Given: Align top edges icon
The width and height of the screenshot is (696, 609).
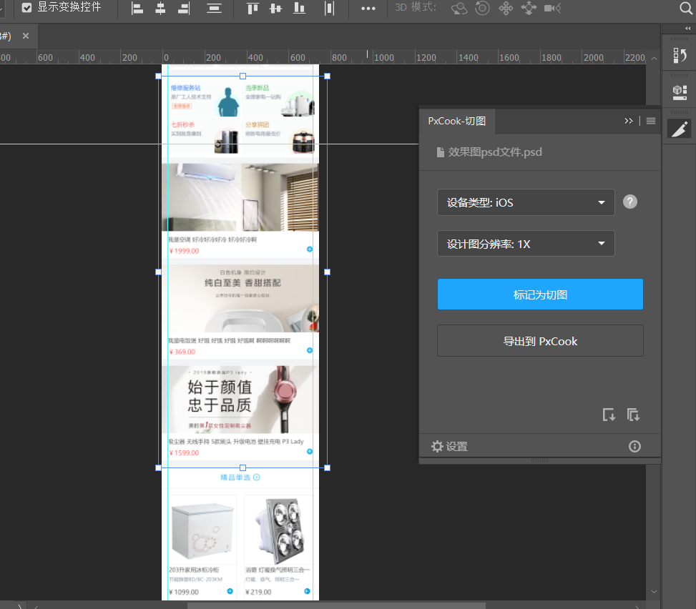Looking at the screenshot, I should tap(252, 8).
